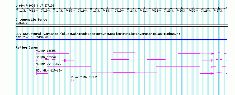Viewport: 235px width, 95px height.
Task: Click the chr10:74105644..74277126 coordinate label
Action: [35, 6]
